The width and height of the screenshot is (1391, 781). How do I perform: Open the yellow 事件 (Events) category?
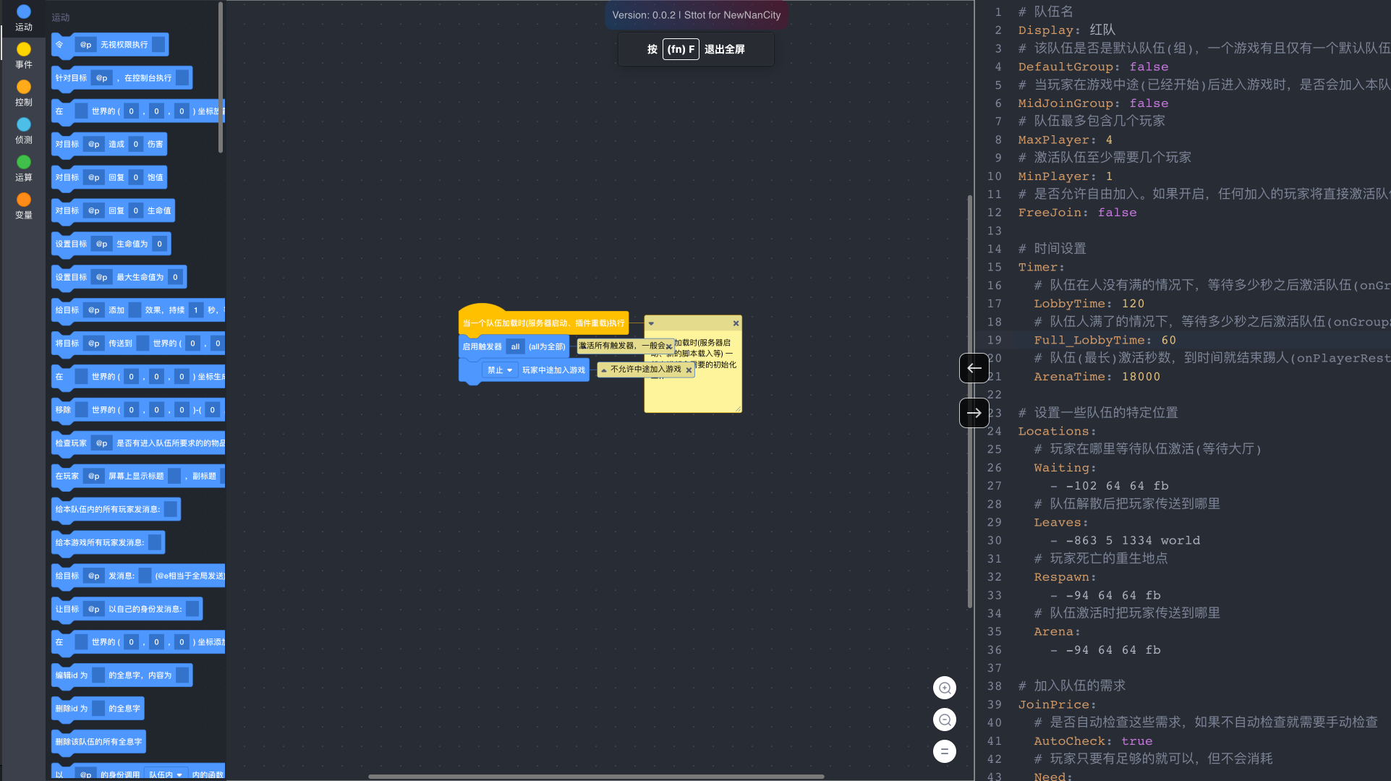tap(23, 55)
